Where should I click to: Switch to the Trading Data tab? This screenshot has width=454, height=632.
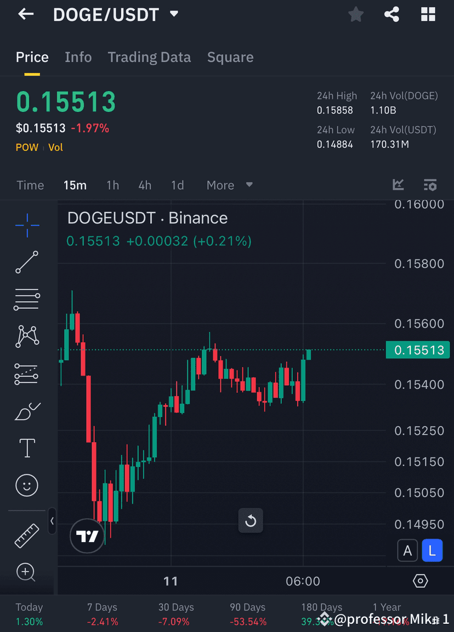click(149, 57)
